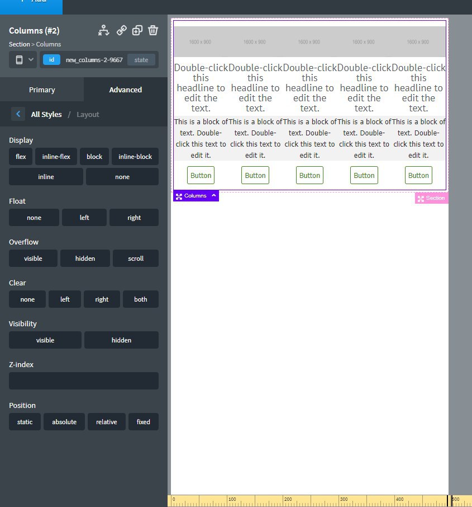
Task: Click the blue id selector badge
Action: [x=51, y=60]
